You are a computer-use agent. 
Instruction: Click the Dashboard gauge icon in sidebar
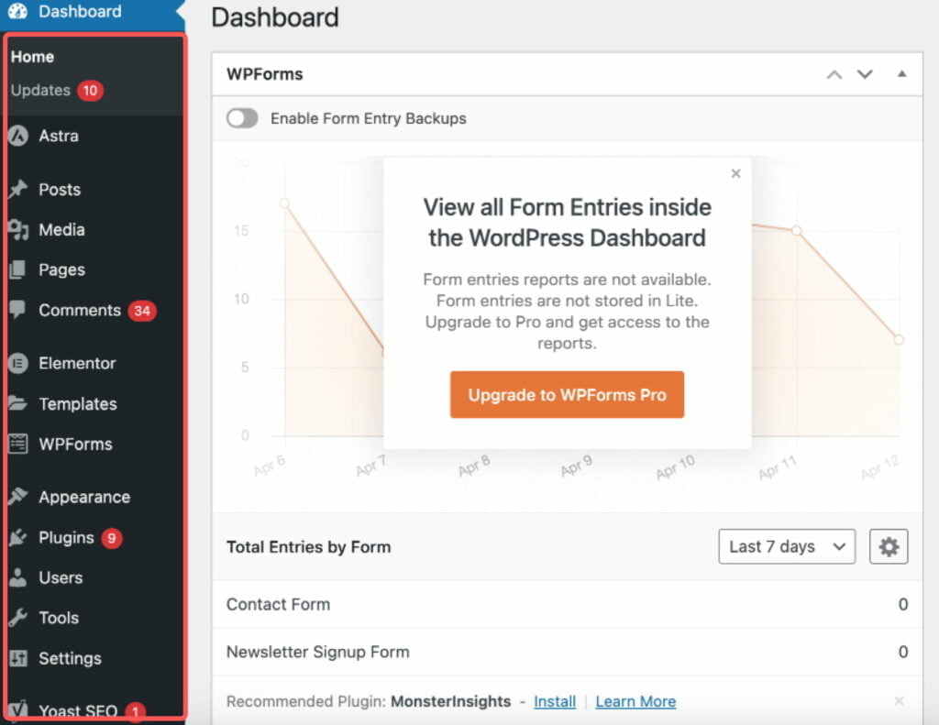18,11
